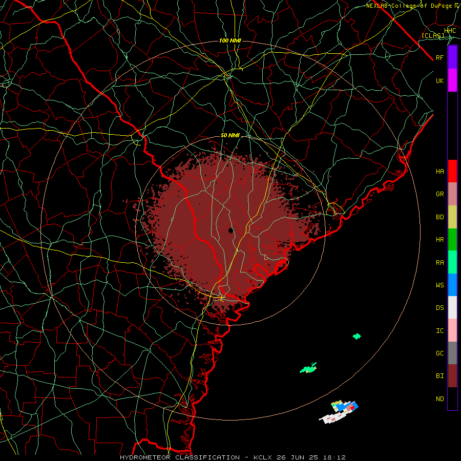Click the green and yellow echo cluster offshore

click(x=308, y=368)
